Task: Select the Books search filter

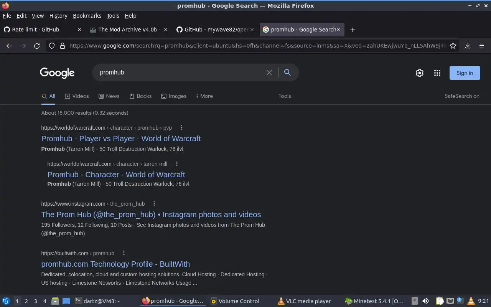Action: click(140, 96)
